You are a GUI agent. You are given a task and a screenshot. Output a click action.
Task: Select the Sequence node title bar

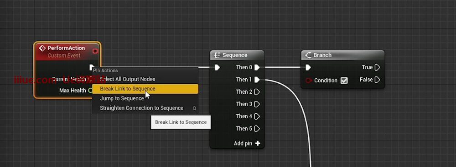[x=237, y=55]
